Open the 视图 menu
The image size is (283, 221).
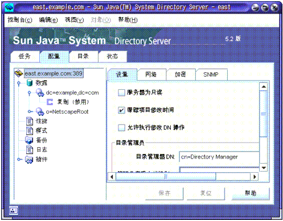(74, 19)
